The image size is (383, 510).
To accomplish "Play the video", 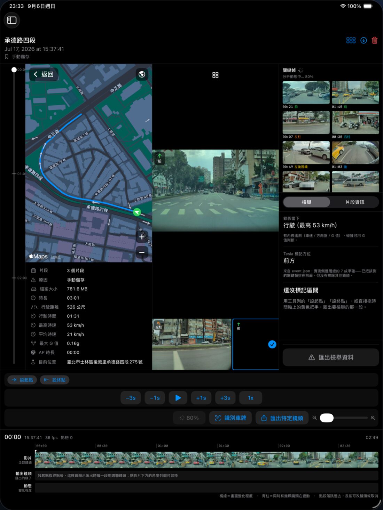I will pyautogui.click(x=178, y=398).
